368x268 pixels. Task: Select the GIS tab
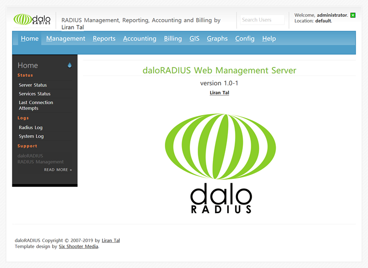pyautogui.click(x=194, y=38)
